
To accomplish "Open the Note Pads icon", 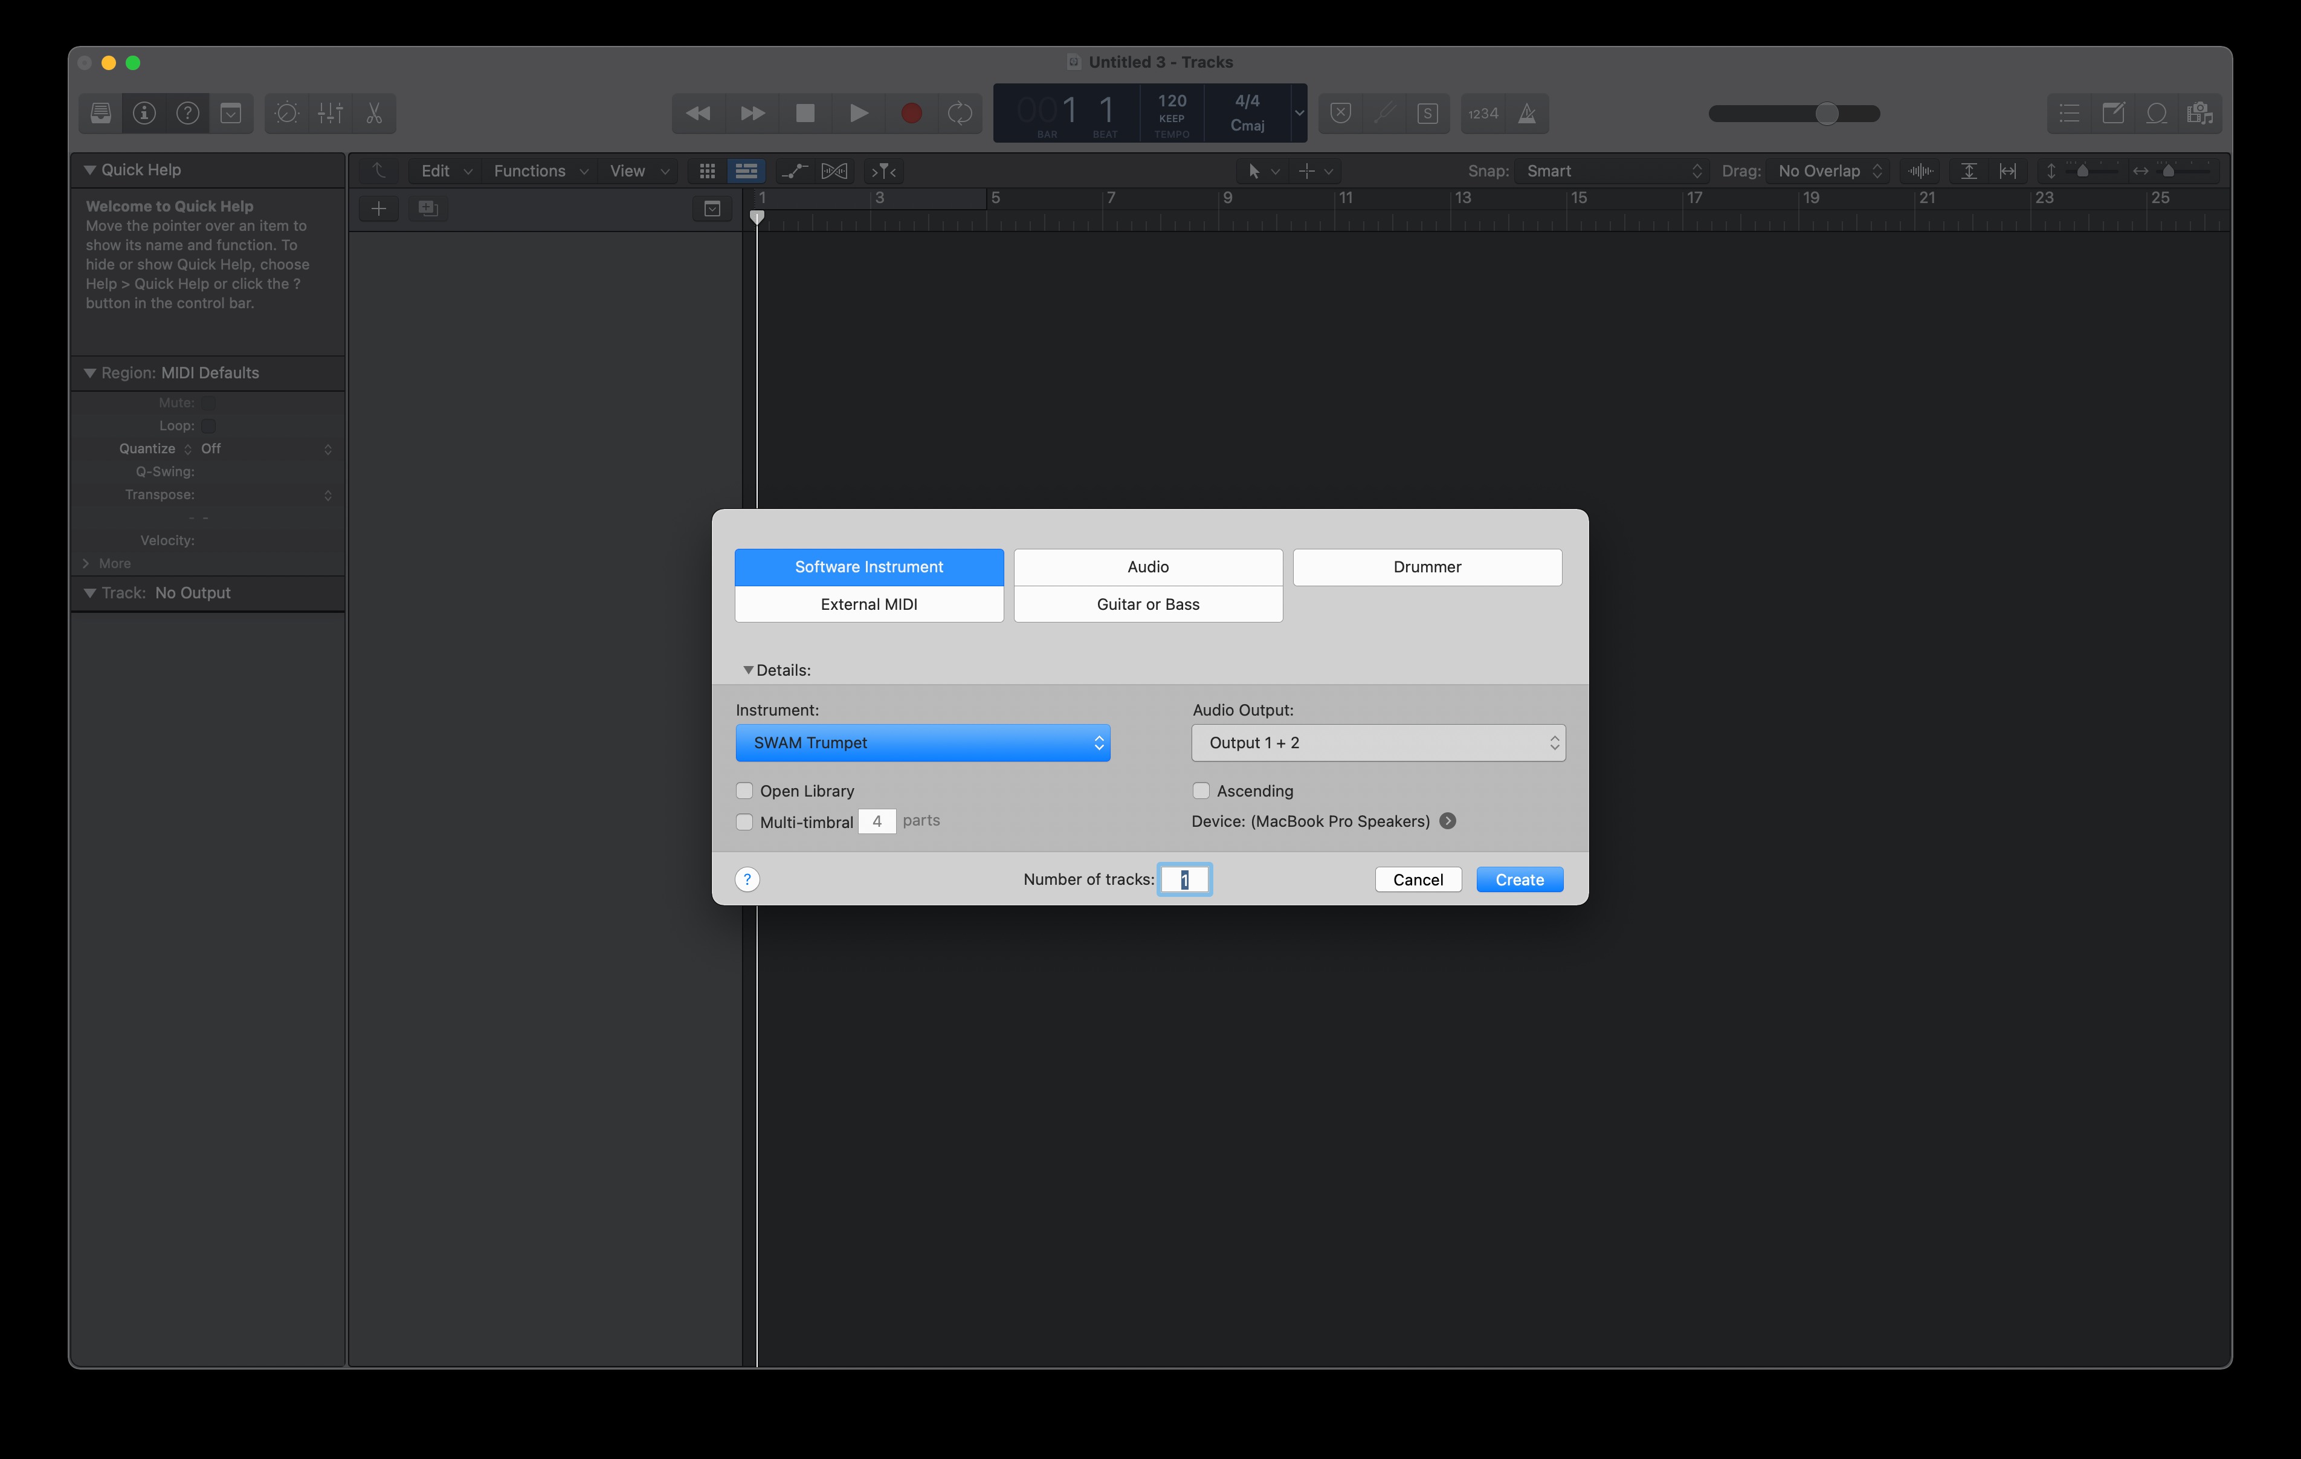I will (2112, 114).
